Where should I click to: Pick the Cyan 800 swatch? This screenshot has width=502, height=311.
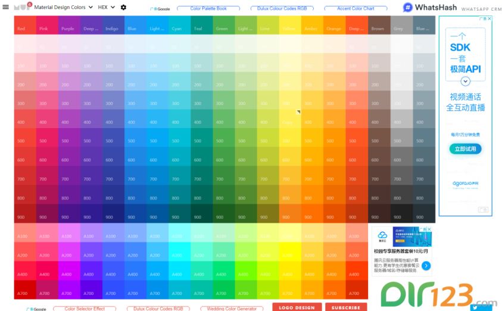point(180,194)
